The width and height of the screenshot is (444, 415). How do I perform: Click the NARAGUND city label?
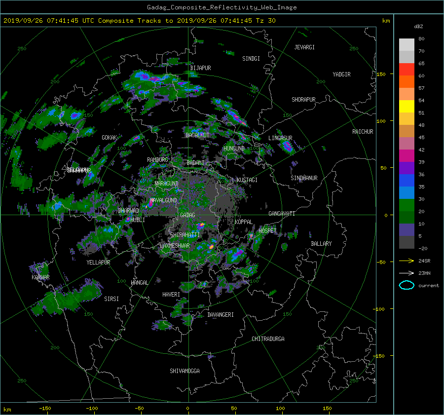coord(167,183)
